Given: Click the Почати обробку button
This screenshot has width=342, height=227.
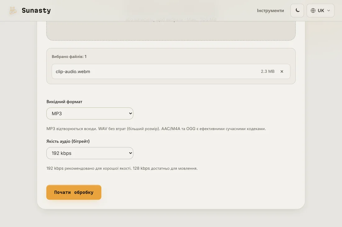Looking at the screenshot, I should [x=74, y=192].
